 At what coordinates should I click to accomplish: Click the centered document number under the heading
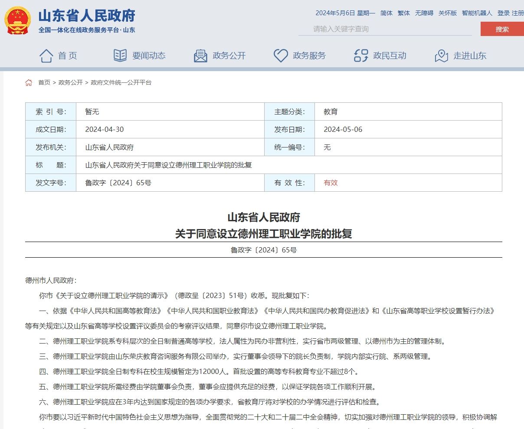(264, 250)
